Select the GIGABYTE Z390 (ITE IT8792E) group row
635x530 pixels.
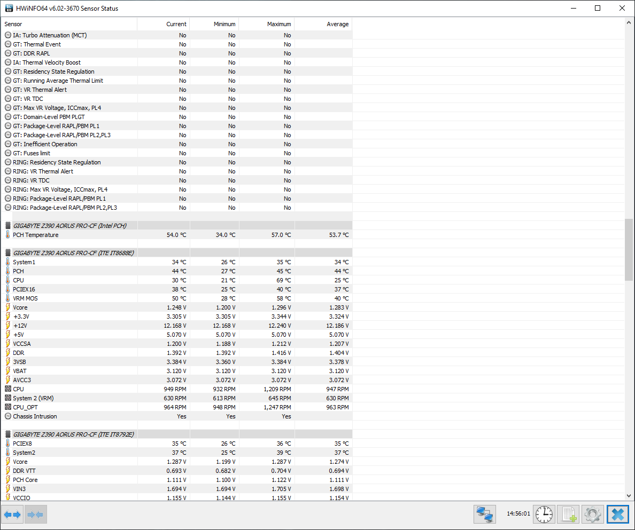176,434
